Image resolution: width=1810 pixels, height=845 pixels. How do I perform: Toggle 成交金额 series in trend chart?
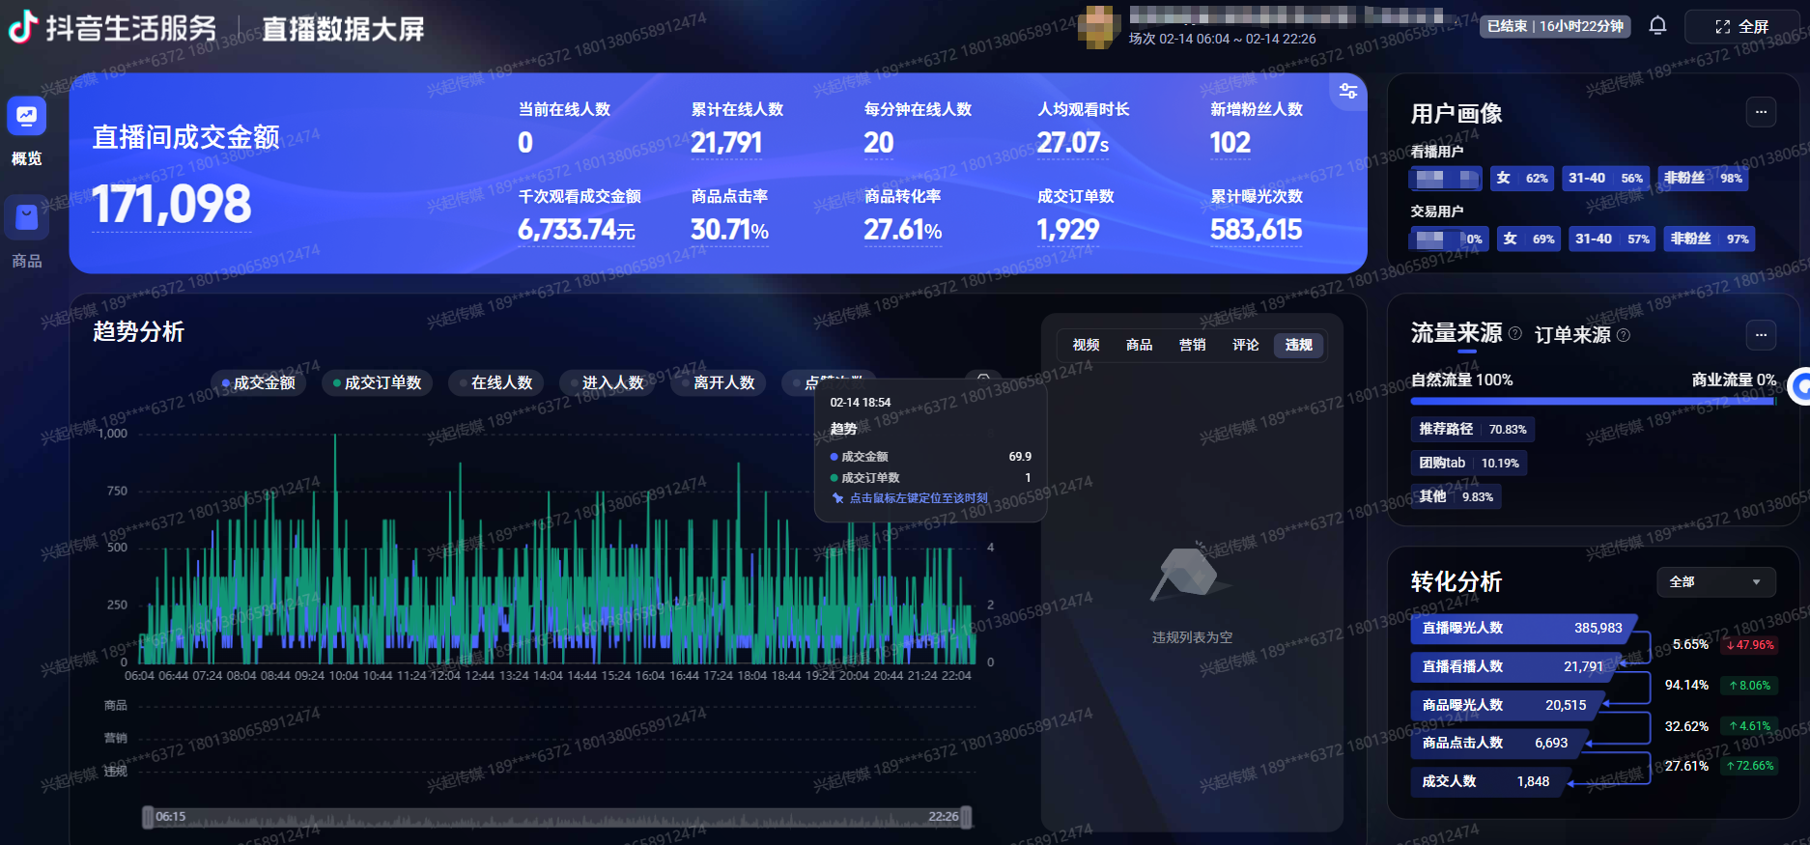pyautogui.click(x=259, y=383)
